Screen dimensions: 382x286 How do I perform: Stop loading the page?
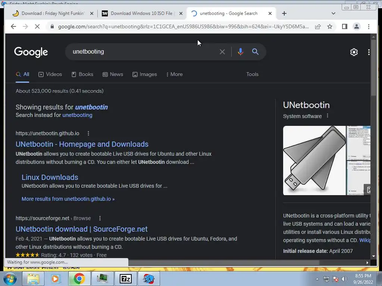pos(37,26)
